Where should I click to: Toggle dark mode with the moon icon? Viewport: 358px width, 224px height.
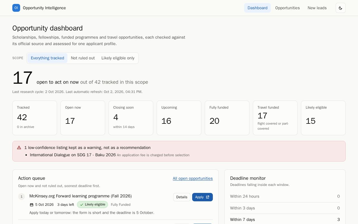tap(340, 8)
